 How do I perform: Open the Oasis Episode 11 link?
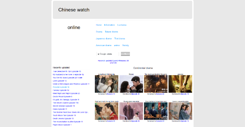tap(60, 109)
